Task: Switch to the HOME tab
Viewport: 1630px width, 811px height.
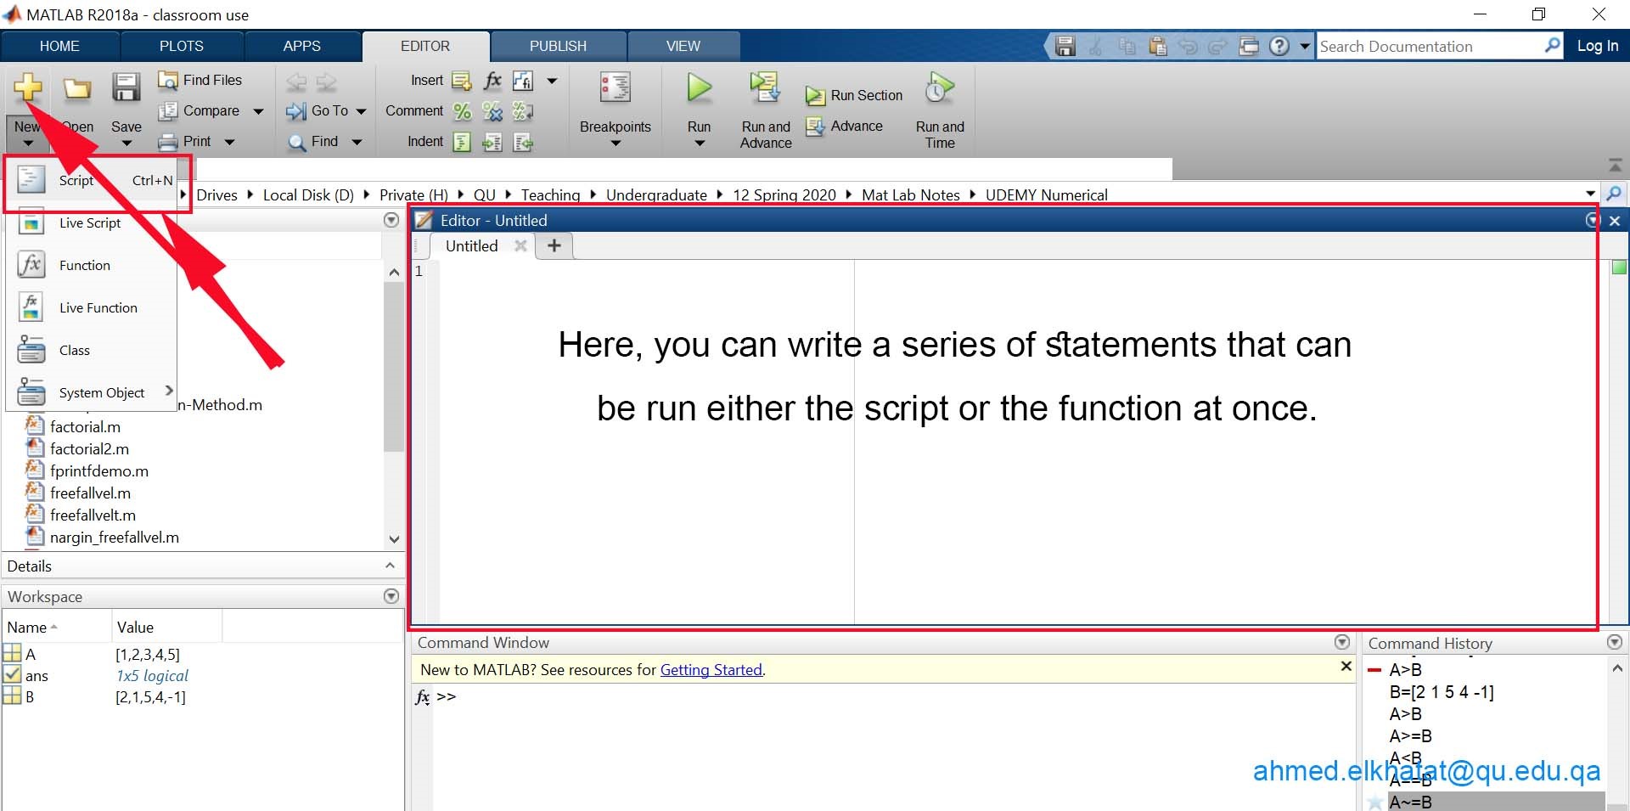Action: point(59,46)
